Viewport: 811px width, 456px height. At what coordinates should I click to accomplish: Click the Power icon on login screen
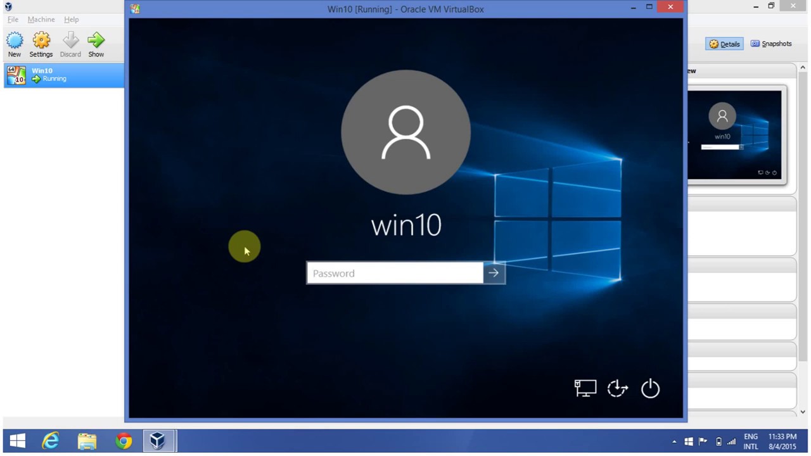pos(650,388)
